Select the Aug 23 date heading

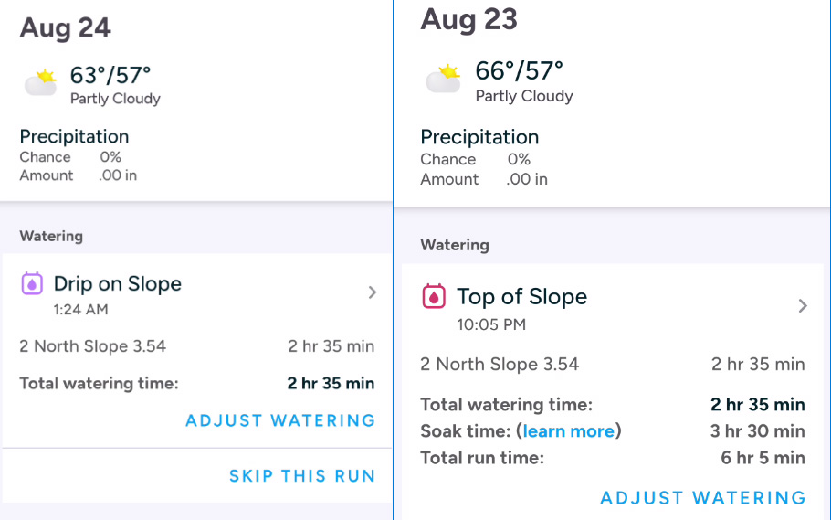point(469,19)
